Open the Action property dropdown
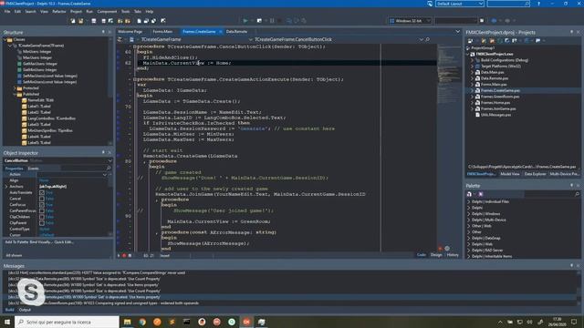584x328 pixels. [x=105, y=174]
